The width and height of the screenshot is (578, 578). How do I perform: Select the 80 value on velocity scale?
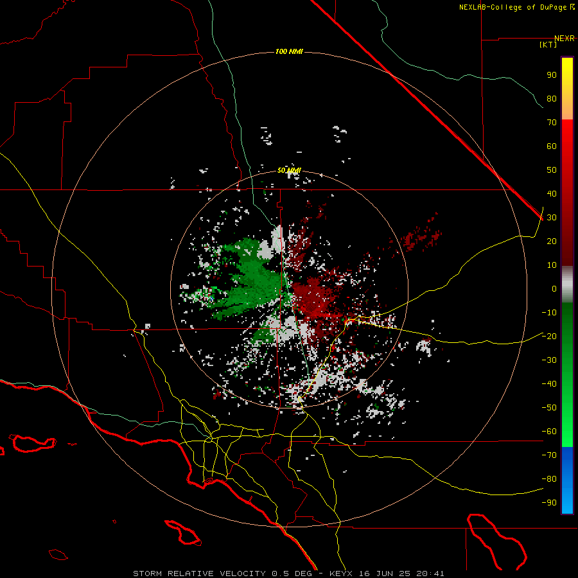pos(552,98)
